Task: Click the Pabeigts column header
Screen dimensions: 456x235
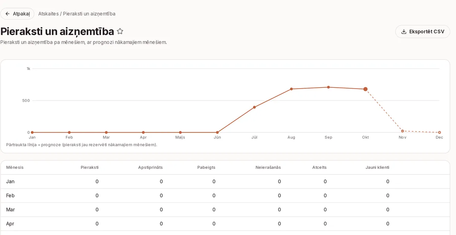Action: tap(206, 167)
